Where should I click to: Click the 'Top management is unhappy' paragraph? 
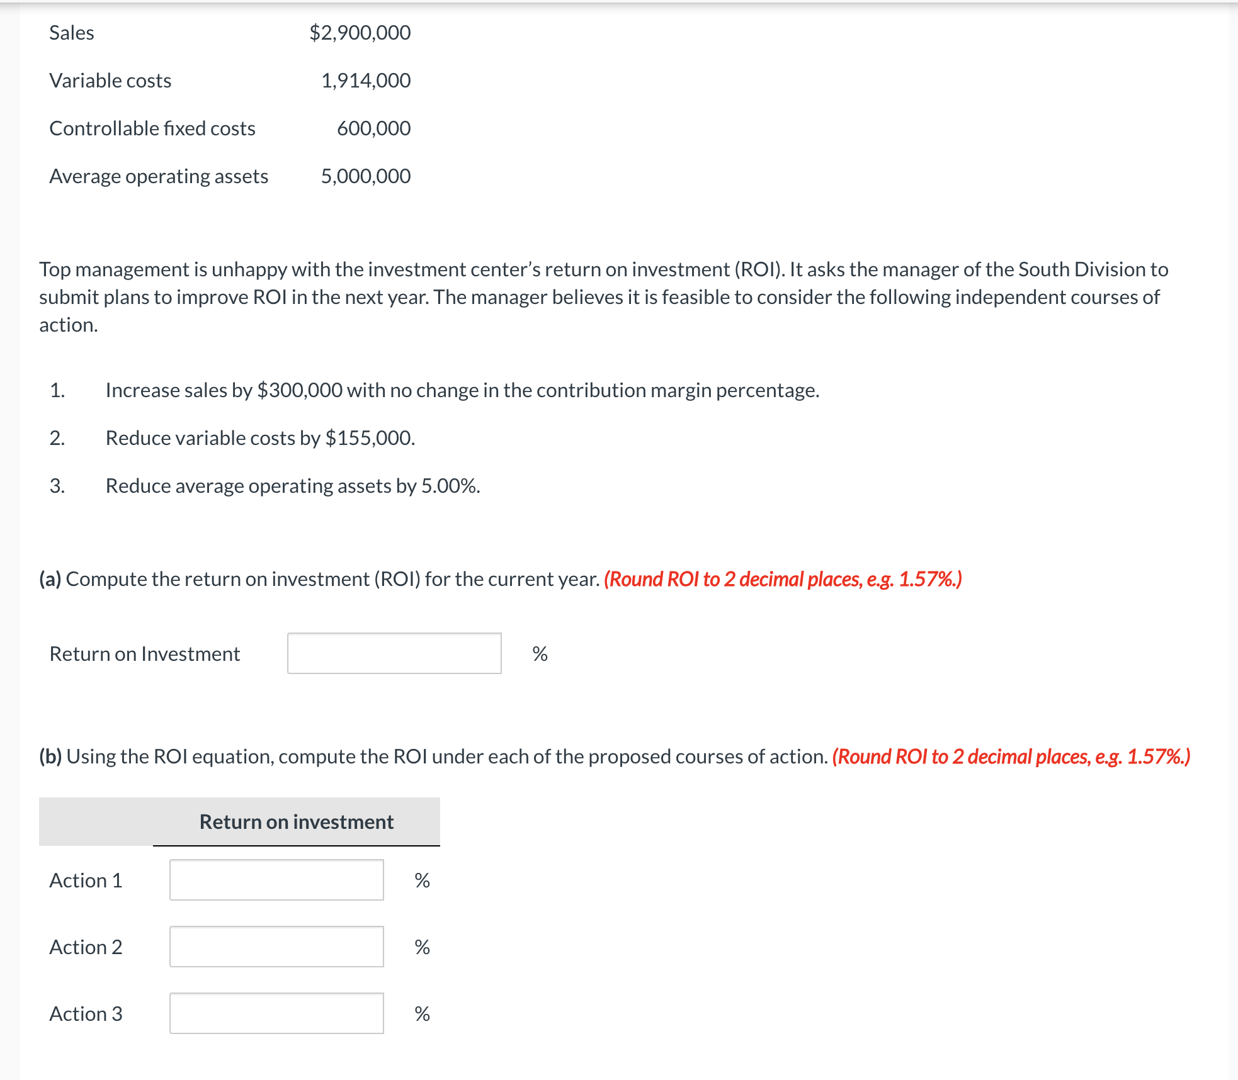[x=603, y=297]
